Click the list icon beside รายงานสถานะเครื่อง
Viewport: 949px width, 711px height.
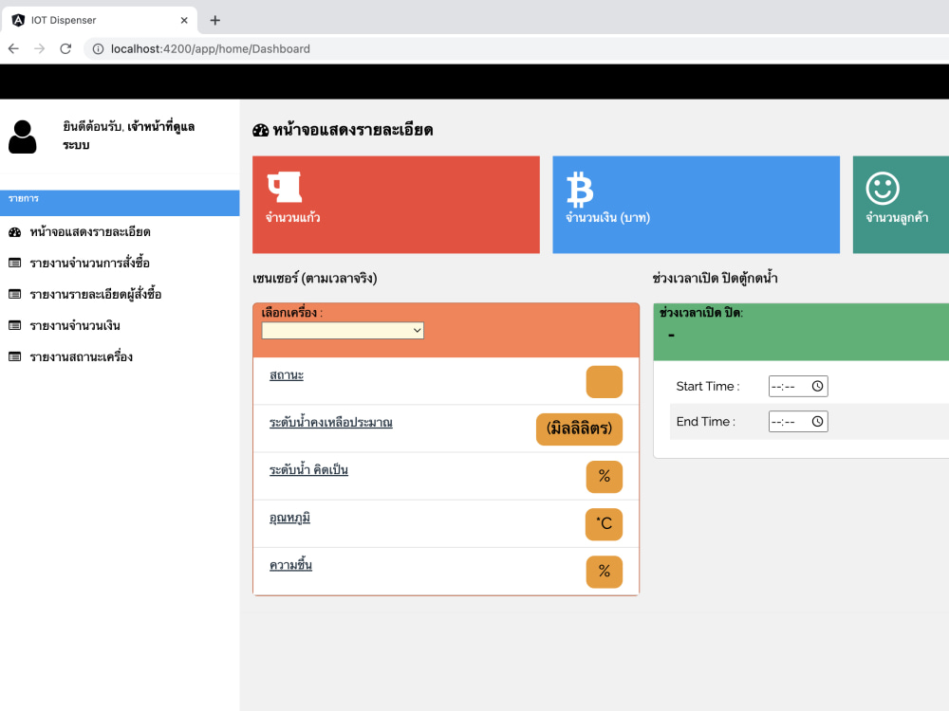click(x=15, y=356)
